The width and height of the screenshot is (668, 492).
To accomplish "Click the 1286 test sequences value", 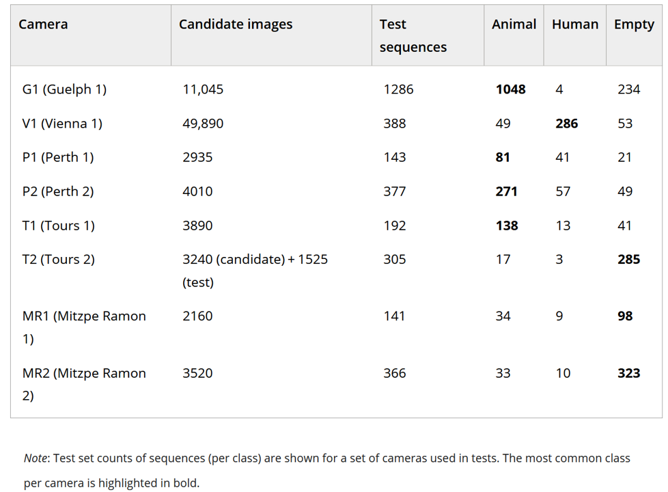I will click(398, 89).
